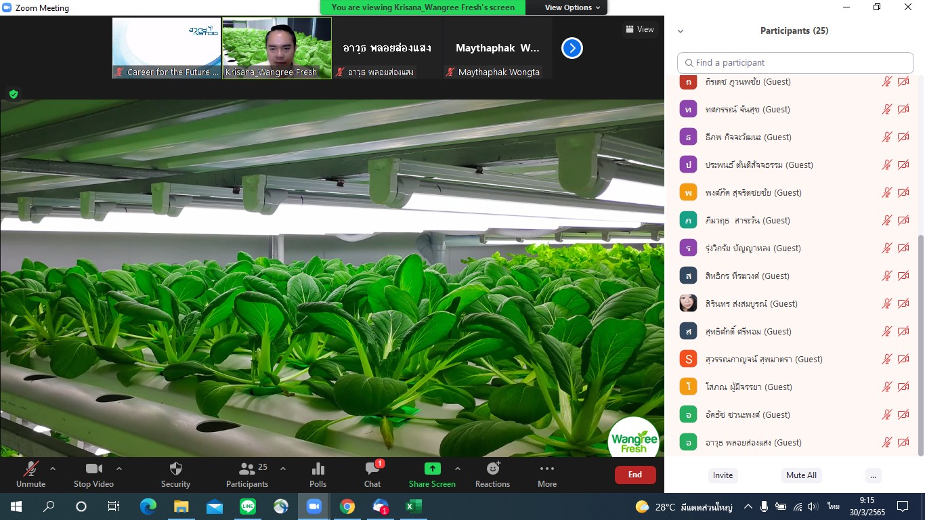Click the green Share Screen icon
This screenshot has height=520, width=925.
click(x=432, y=469)
